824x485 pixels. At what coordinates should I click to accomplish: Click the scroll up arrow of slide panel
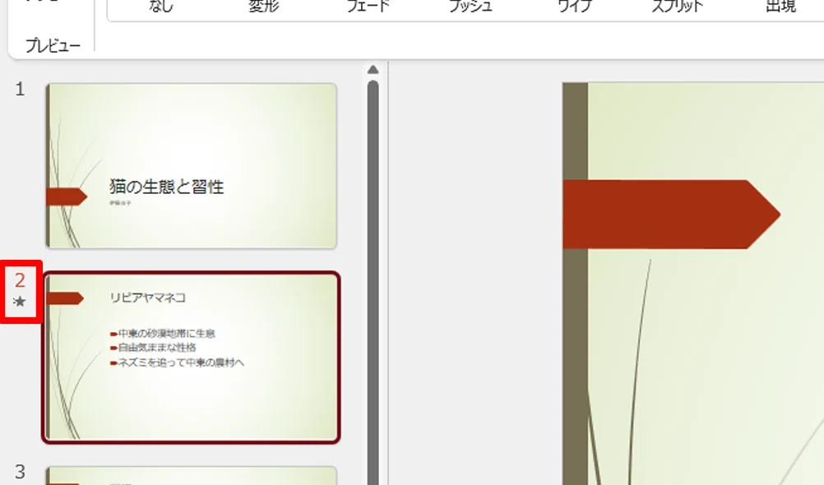pyautogui.click(x=373, y=69)
